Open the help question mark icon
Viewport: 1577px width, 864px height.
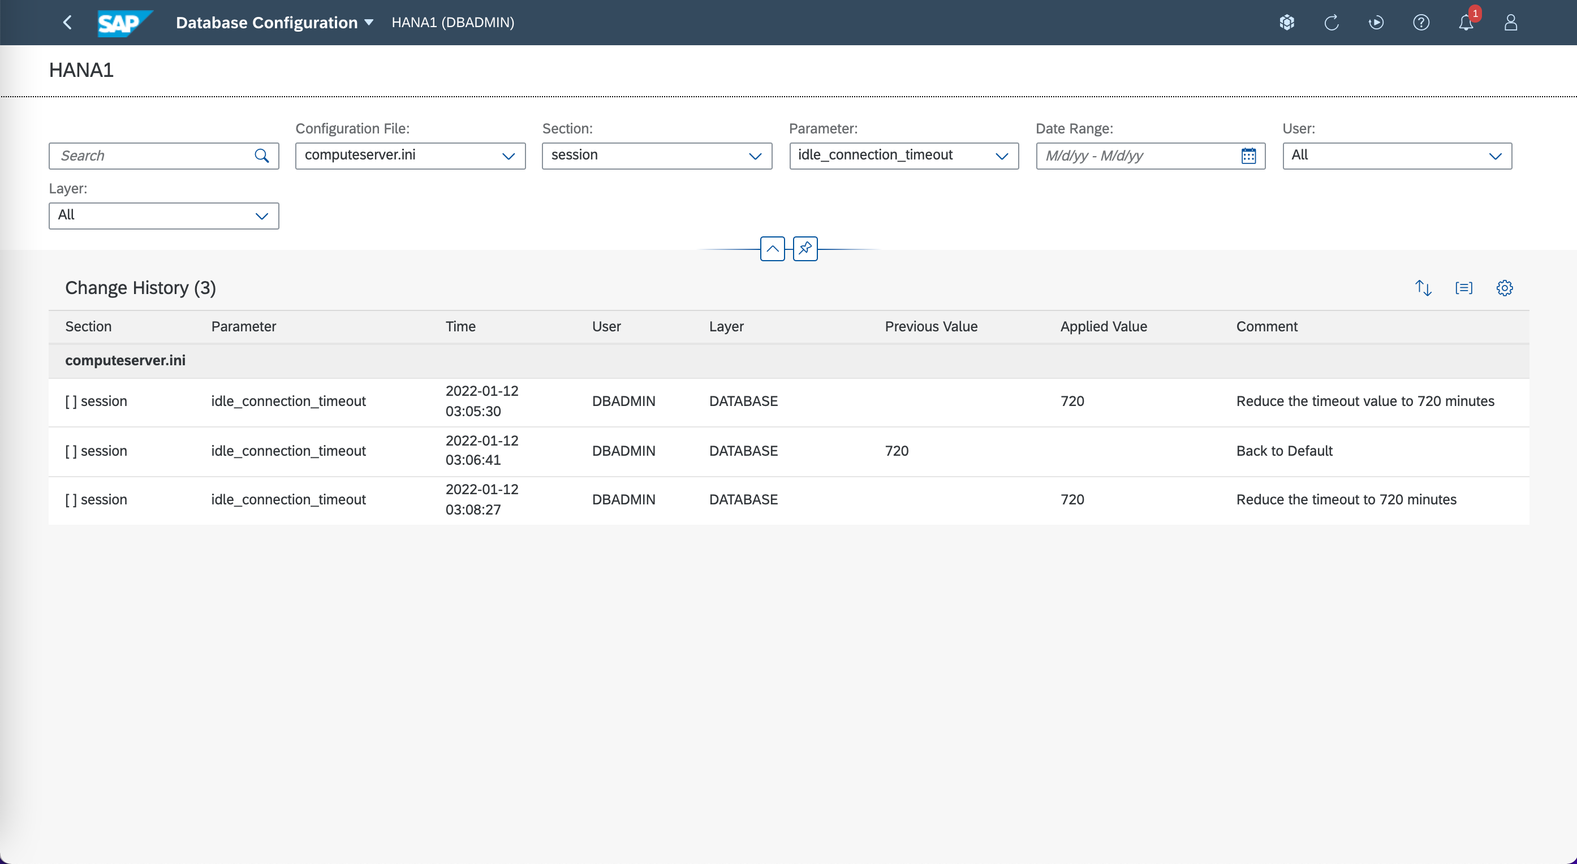click(x=1421, y=23)
